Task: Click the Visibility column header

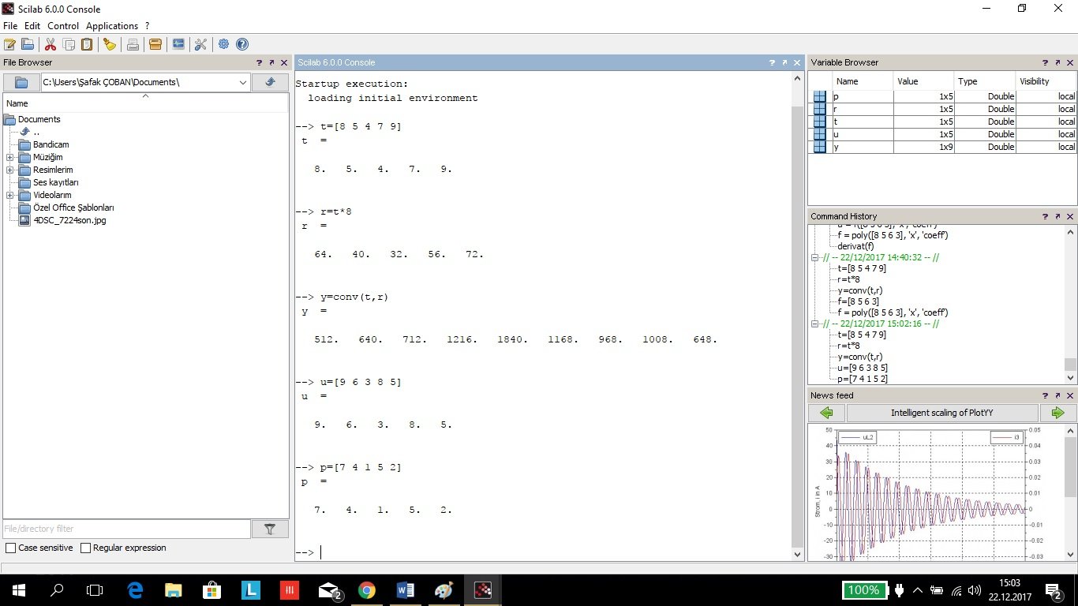Action: (1046, 81)
